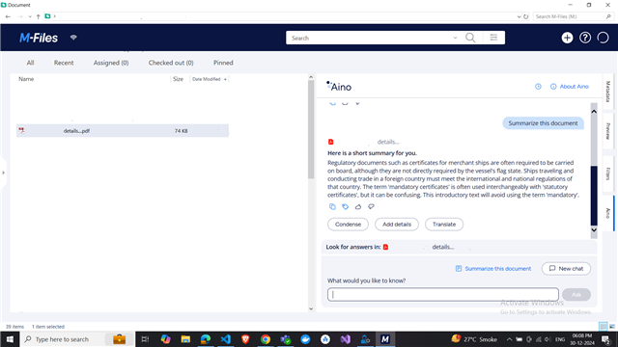Tag the Aino summary response

[x=346, y=206]
